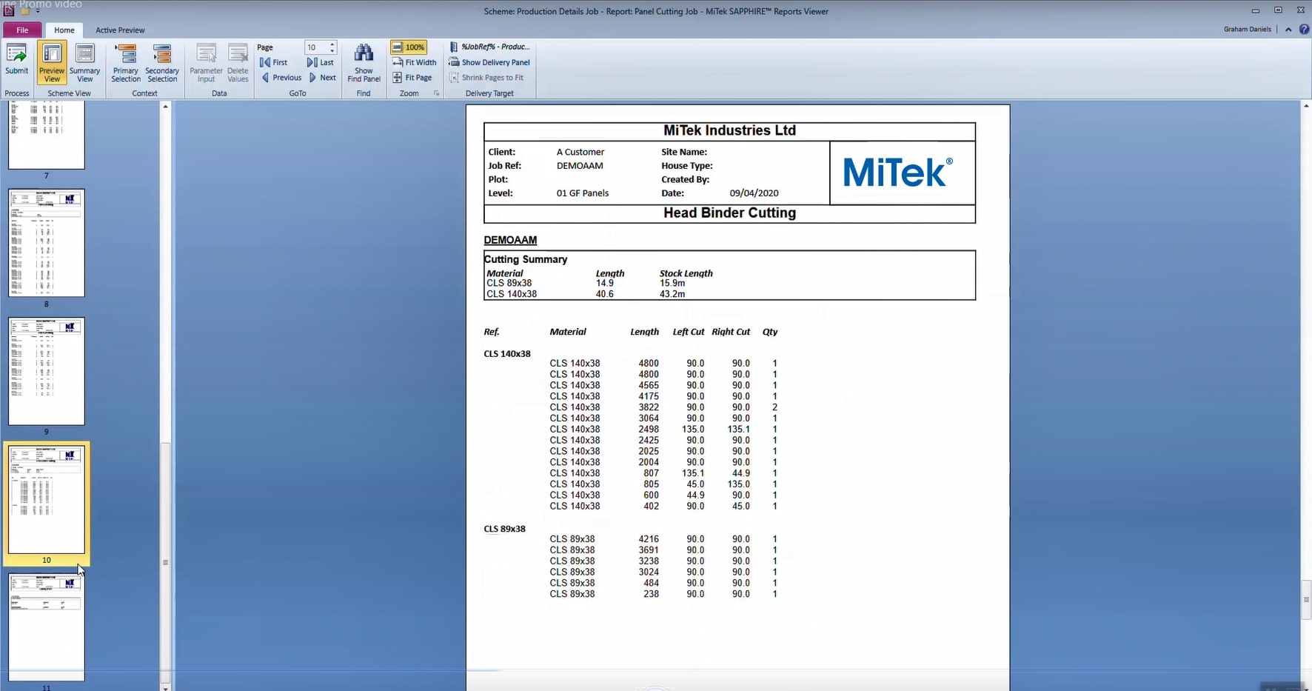Screen dimensions: 1312x691
Task: Click the Delete Values icon
Action: click(x=238, y=63)
